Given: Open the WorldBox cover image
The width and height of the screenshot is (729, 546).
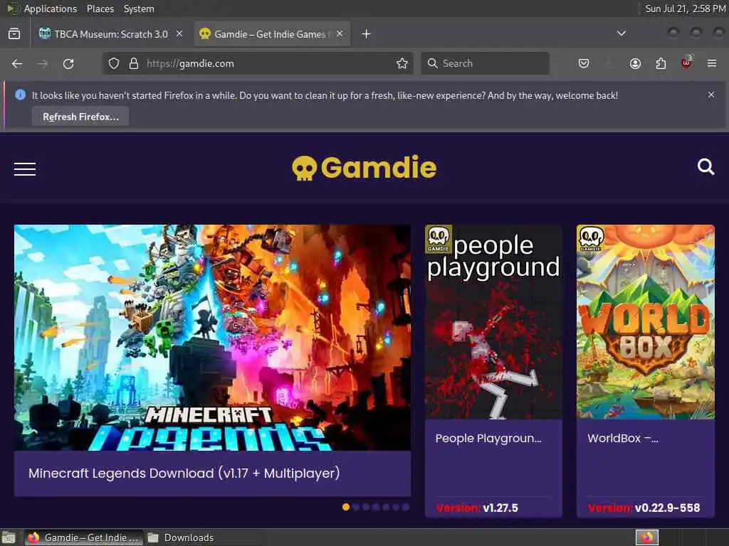Looking at the screenshot, I should (645, 322).
